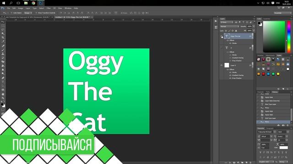Open Auto-Select Group dropdown in options bar
The width and height of the screenshot is (293, 164).
pyautogui.click(x=28, y=13)
